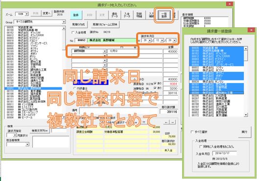This screenshot has width=259, height=181.
Task: Click the 見積り作成 estimate creation button
Action: [79, 24]
